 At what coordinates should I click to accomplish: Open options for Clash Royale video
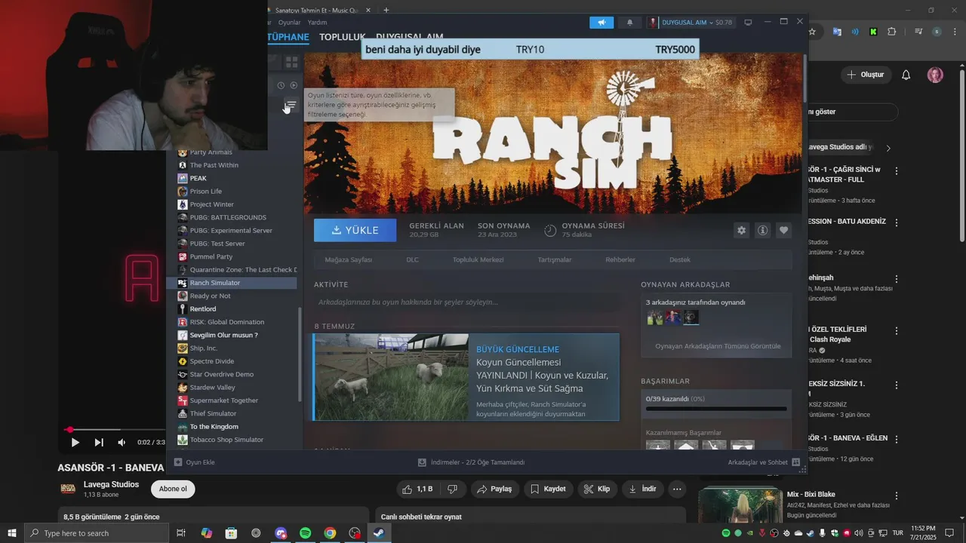click(897, 331)
